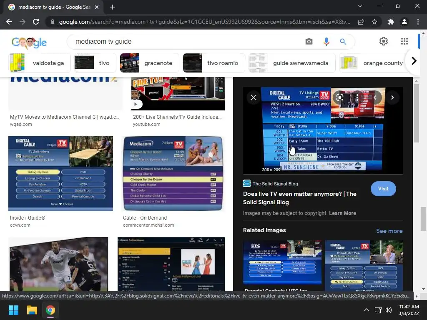Open the large digital cable listings preview
Viewport: 427px width, 320px height.
pos(323,130)
